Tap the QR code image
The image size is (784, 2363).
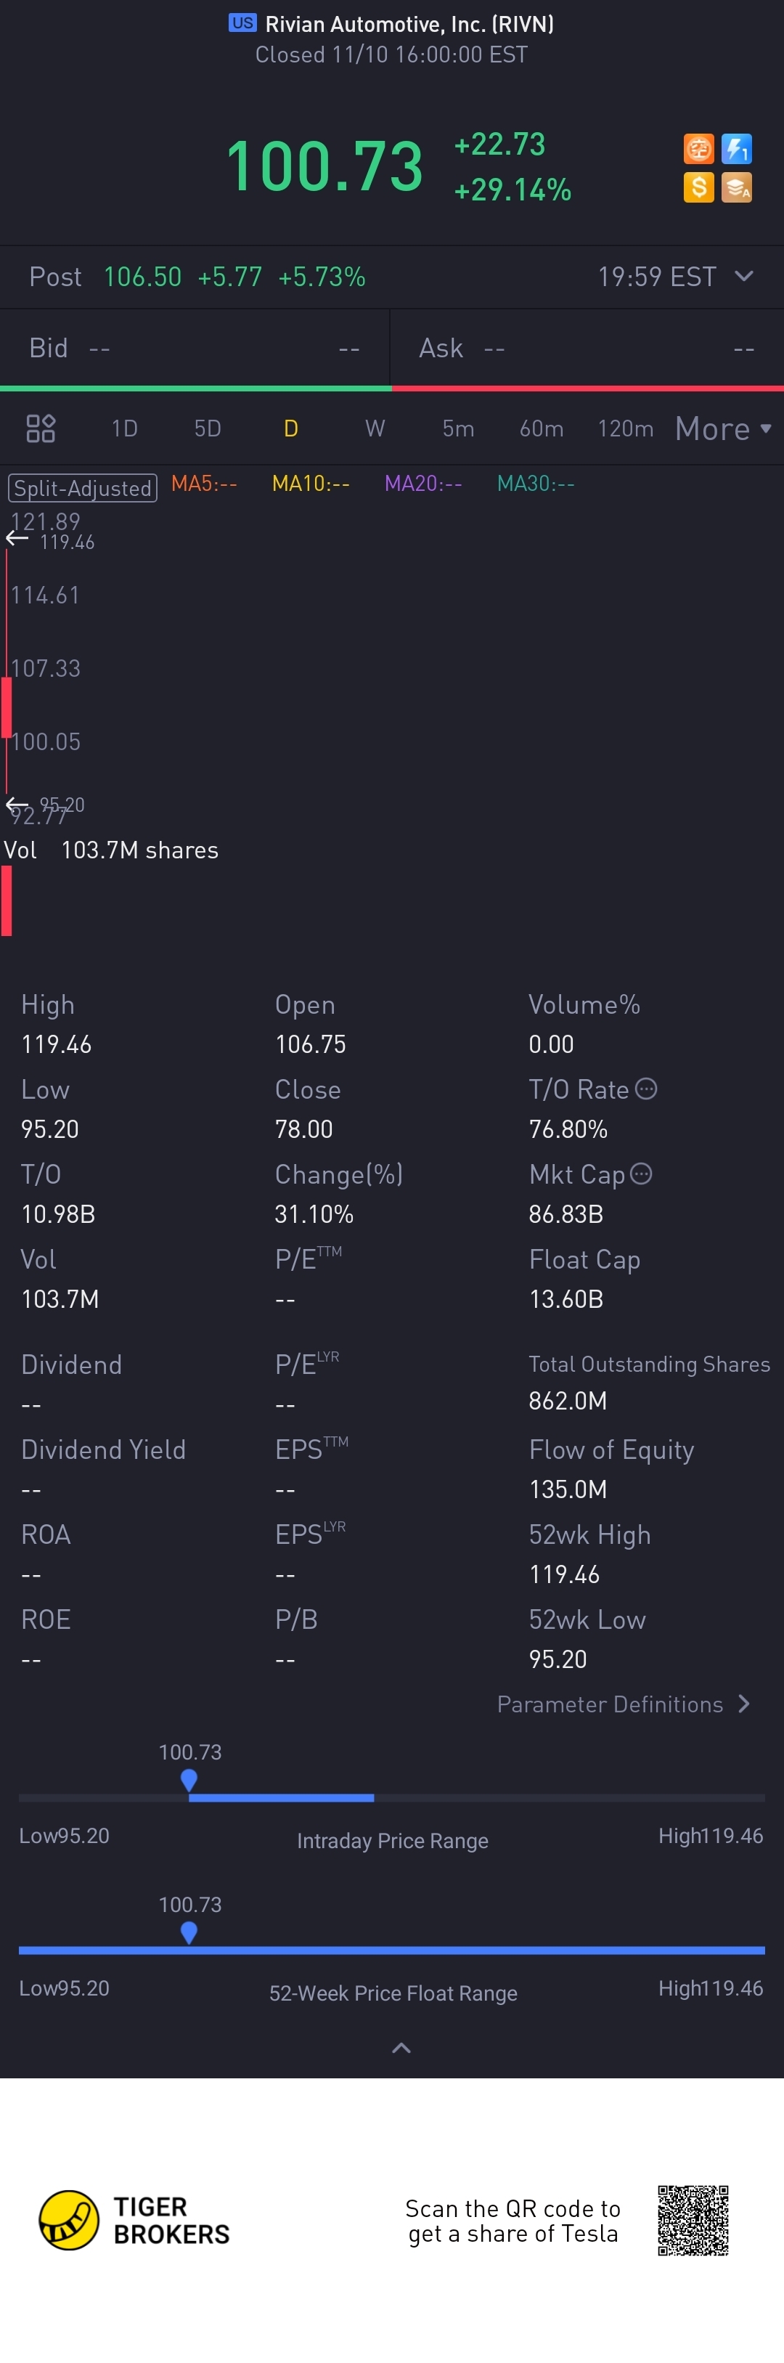click(x=693, y=2220)
